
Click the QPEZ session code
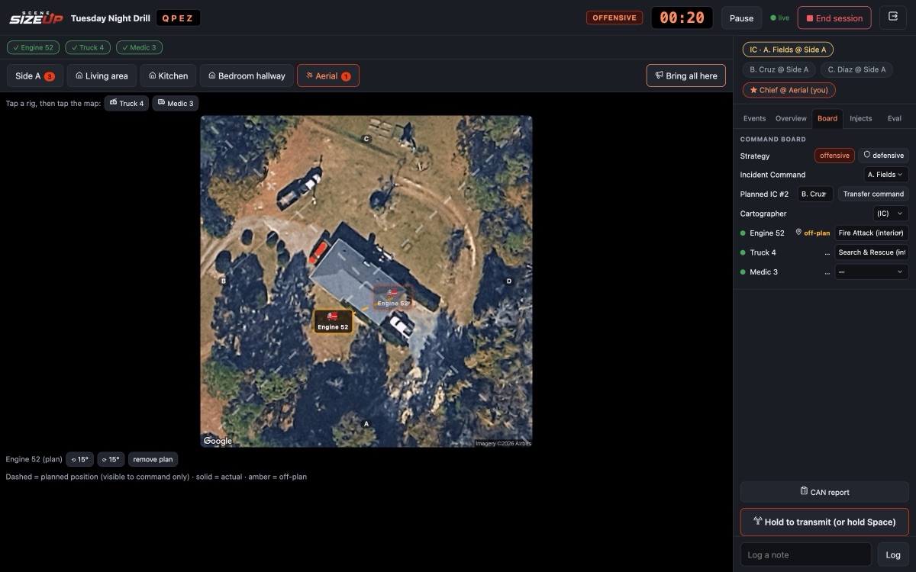click(x=178, y=18)
